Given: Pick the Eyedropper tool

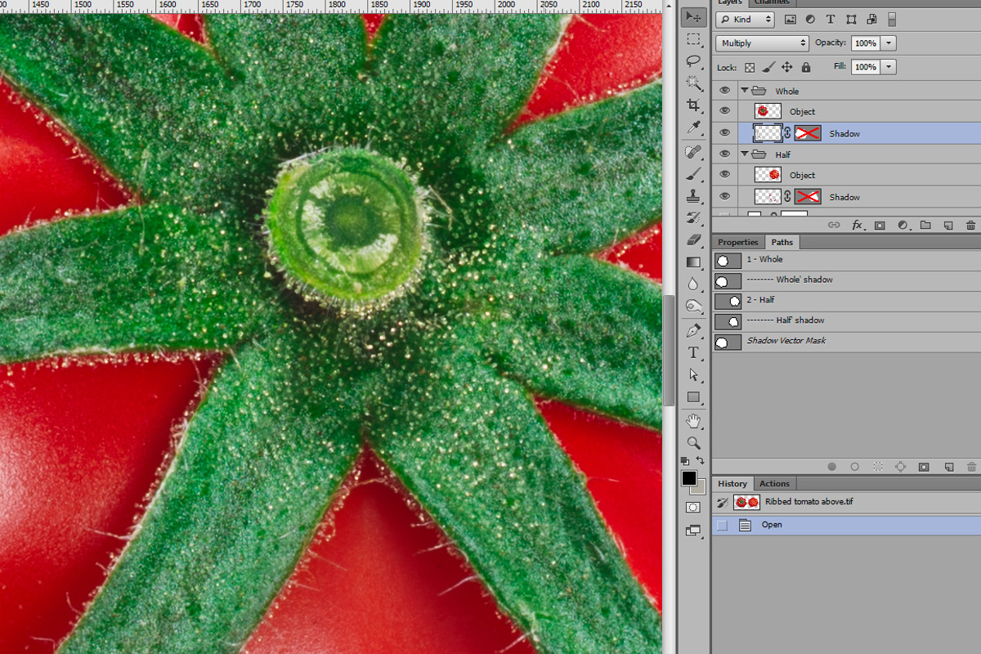Looking at the screenshot, I should point(694,127).
